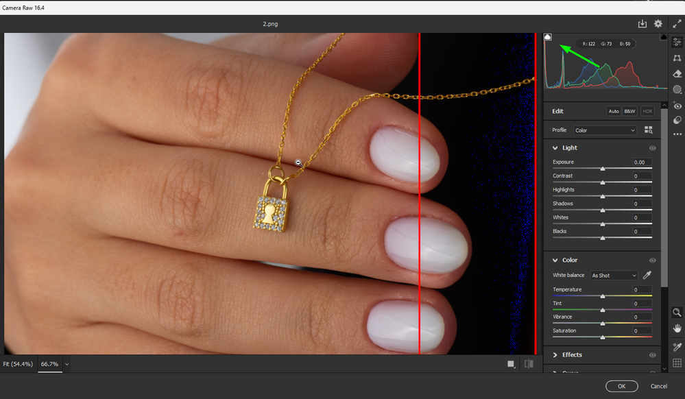
Task: Open the White Balance As Shot dropdown
Action: 613,275
